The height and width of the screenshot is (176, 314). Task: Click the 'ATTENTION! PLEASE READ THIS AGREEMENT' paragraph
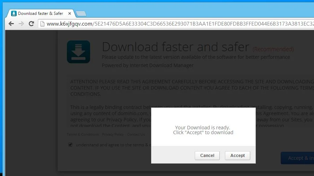192,88
